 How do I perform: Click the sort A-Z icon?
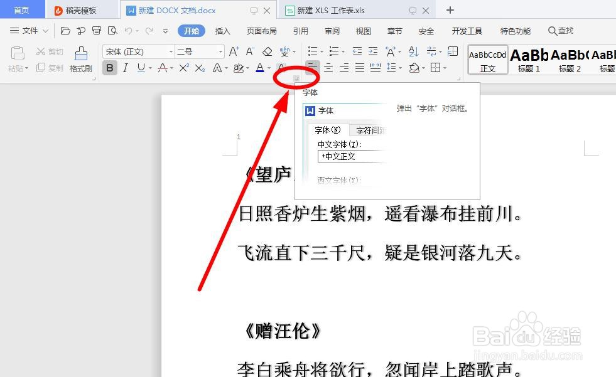click(x=414, y=51)
